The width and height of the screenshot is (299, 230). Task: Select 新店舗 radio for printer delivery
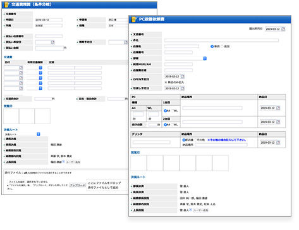184,140
